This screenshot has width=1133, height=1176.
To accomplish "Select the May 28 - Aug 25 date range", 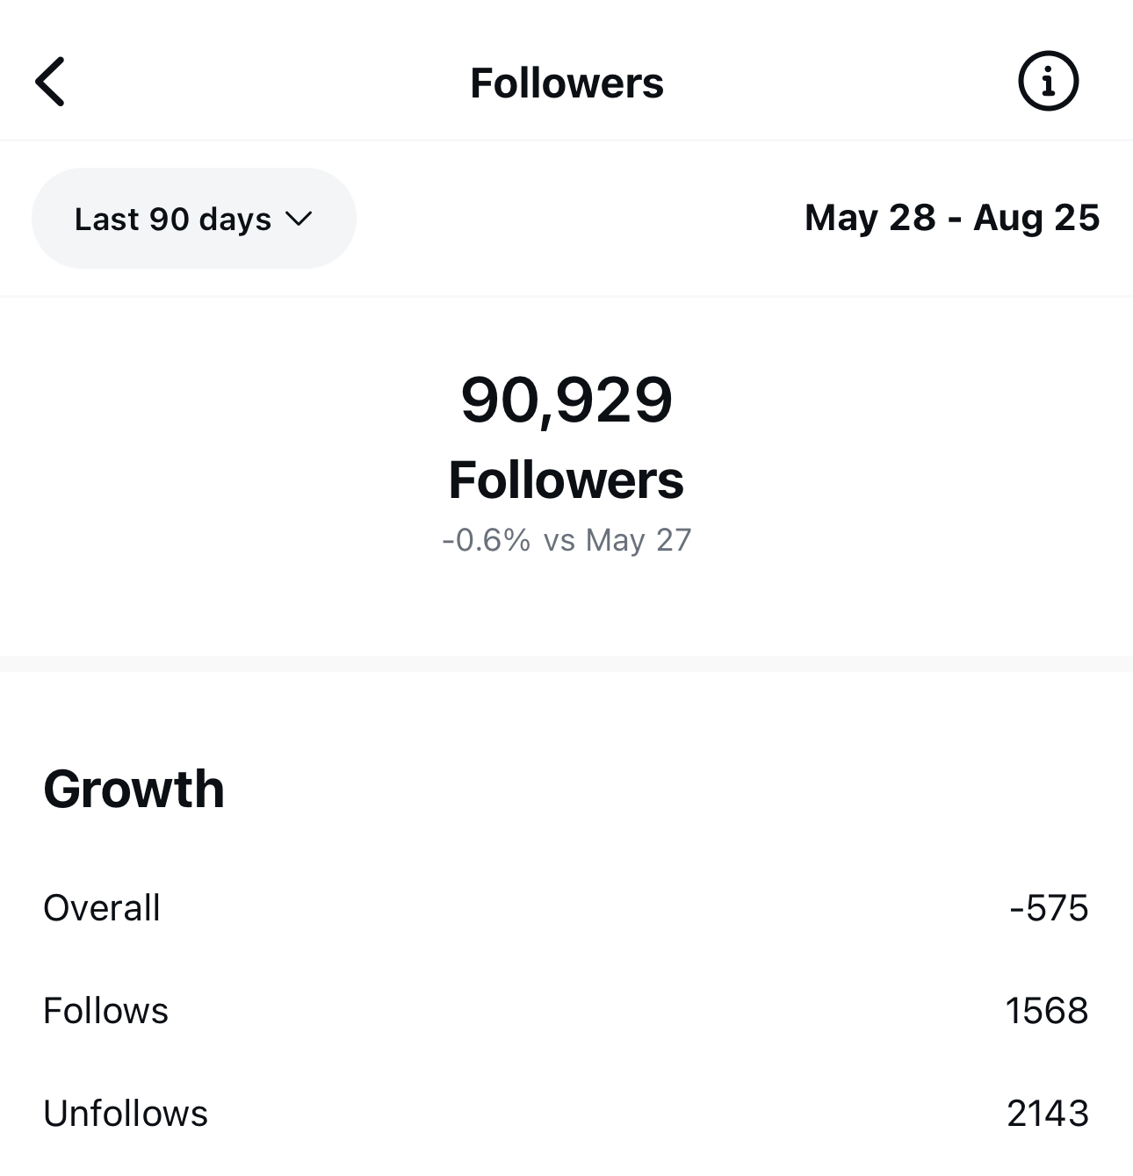I will 952,218.
